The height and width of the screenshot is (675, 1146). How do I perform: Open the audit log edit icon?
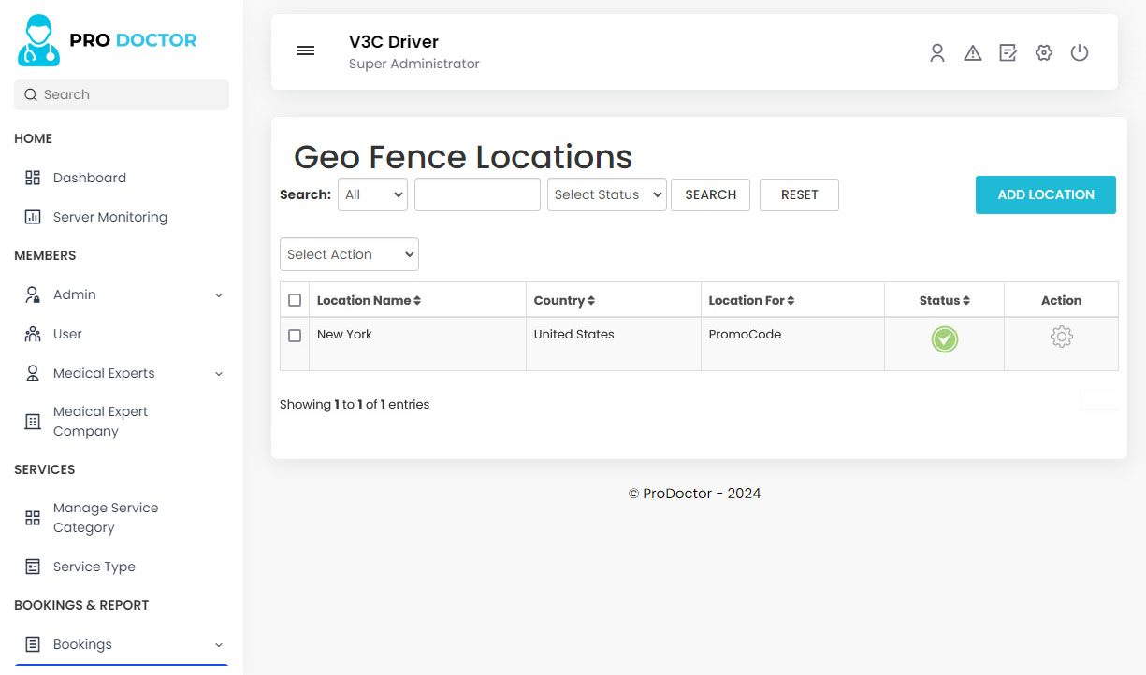tap(1008, 53)
